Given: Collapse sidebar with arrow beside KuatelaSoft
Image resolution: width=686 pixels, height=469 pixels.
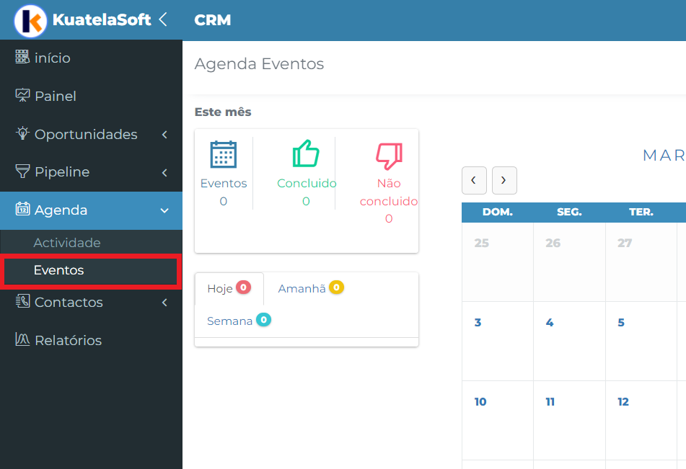Looking at the screenshot, I should (163, 19).
